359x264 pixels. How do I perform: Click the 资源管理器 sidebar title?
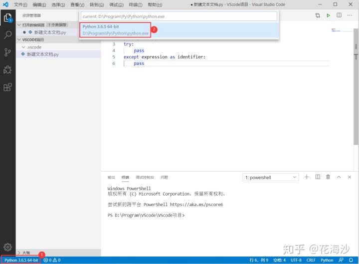[x=31, y=15]
